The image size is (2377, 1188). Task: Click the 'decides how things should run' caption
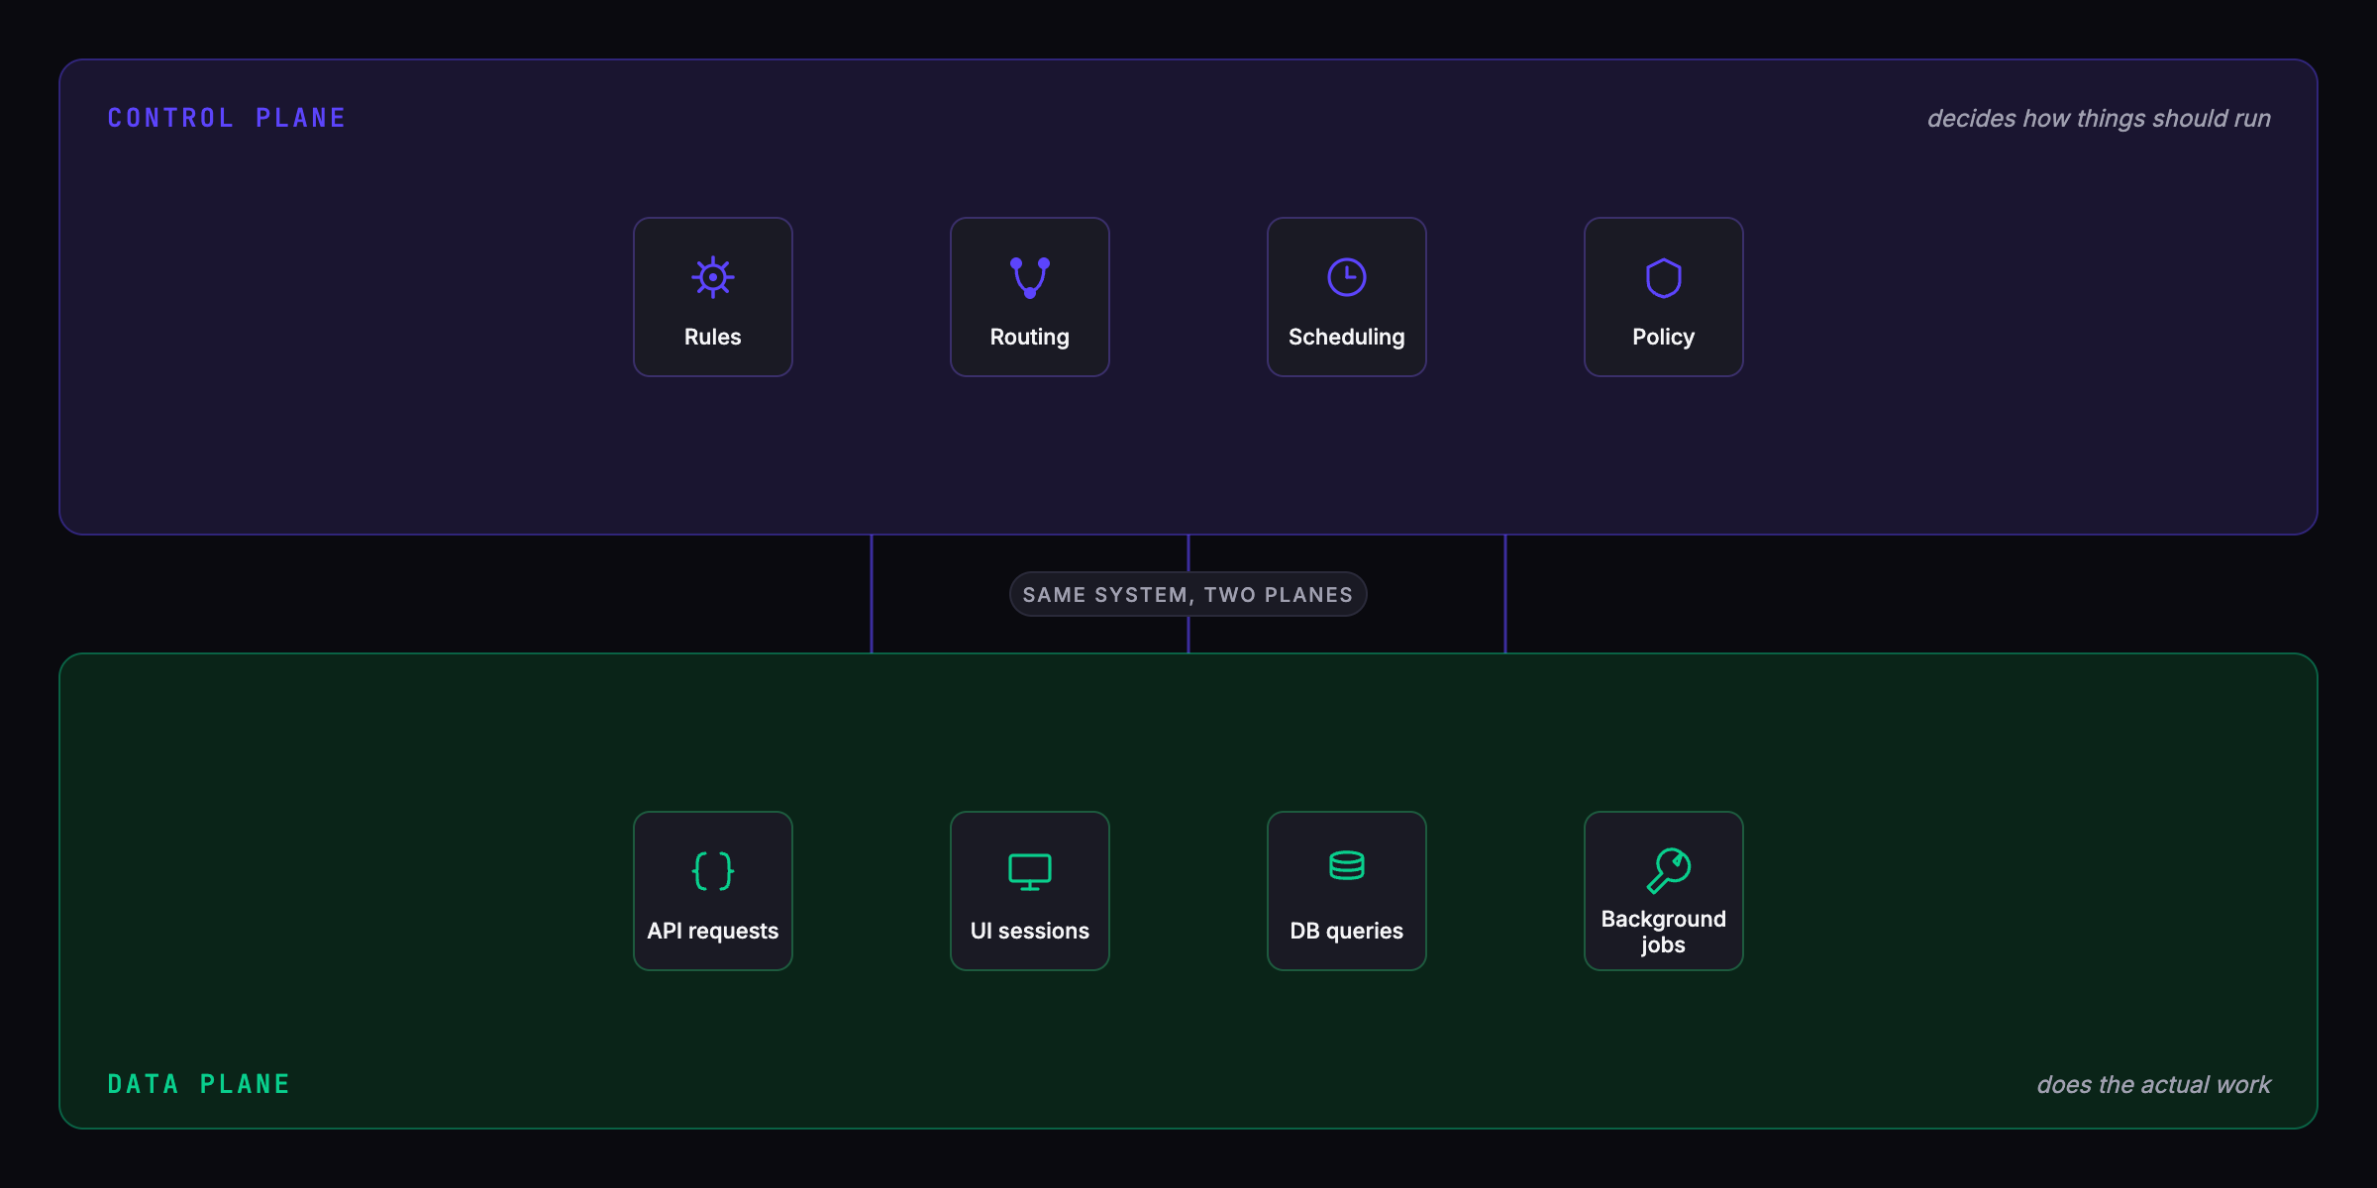point(2099,119)
